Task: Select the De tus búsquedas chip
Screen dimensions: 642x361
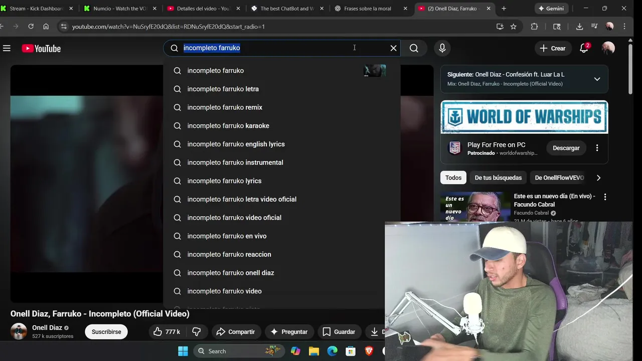Action: click(x=498, y=177)
